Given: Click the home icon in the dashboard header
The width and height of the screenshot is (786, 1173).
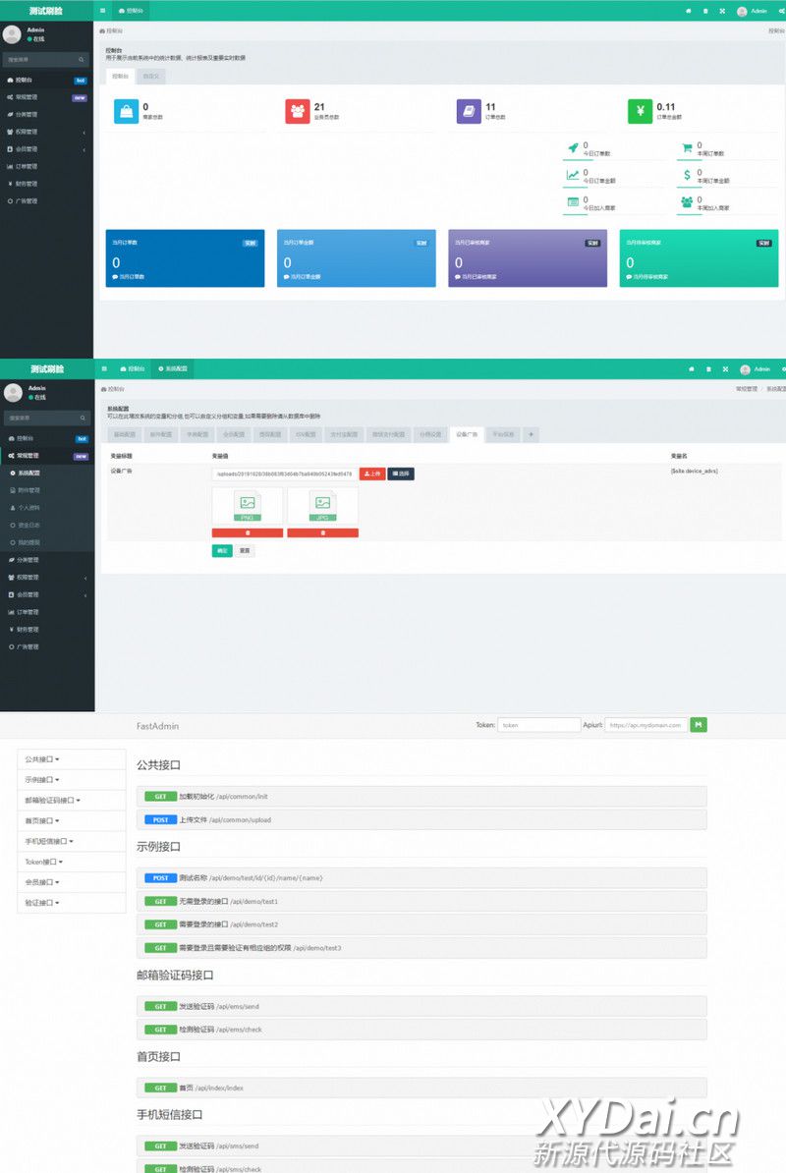Looking at the screenshot, I should click(689, 11).
